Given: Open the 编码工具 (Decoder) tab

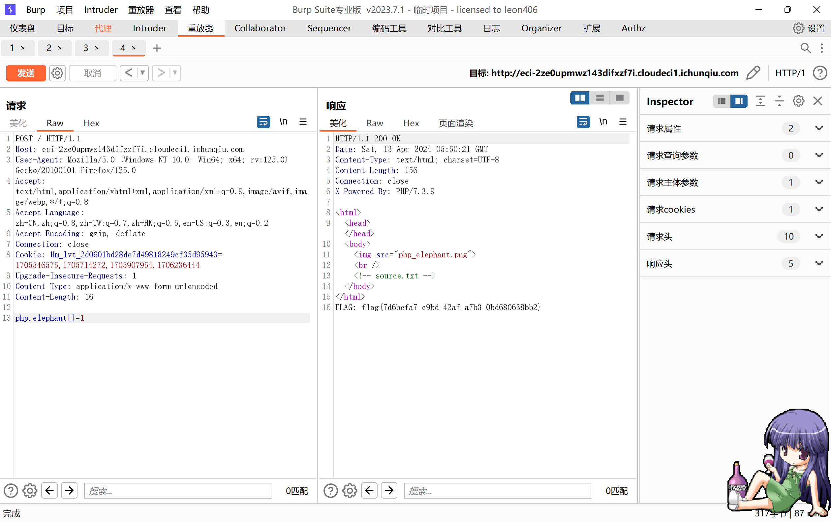Looking at the screenshot, I should [x=389, y=28].
